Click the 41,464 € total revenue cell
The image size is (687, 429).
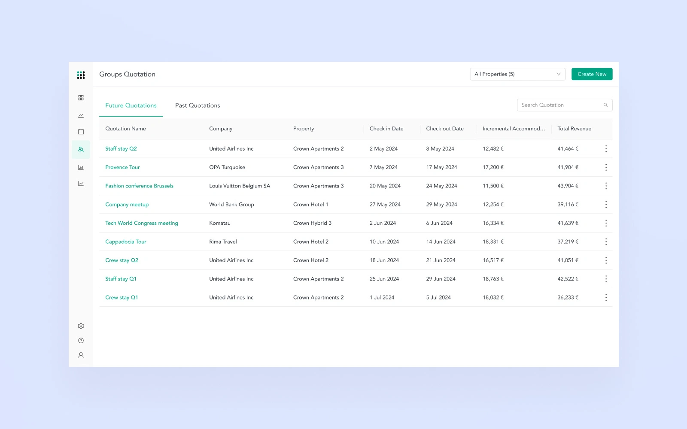(568, 149)
